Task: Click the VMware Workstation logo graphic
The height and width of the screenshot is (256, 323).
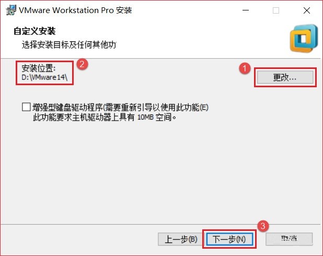Action: [304, 39]
